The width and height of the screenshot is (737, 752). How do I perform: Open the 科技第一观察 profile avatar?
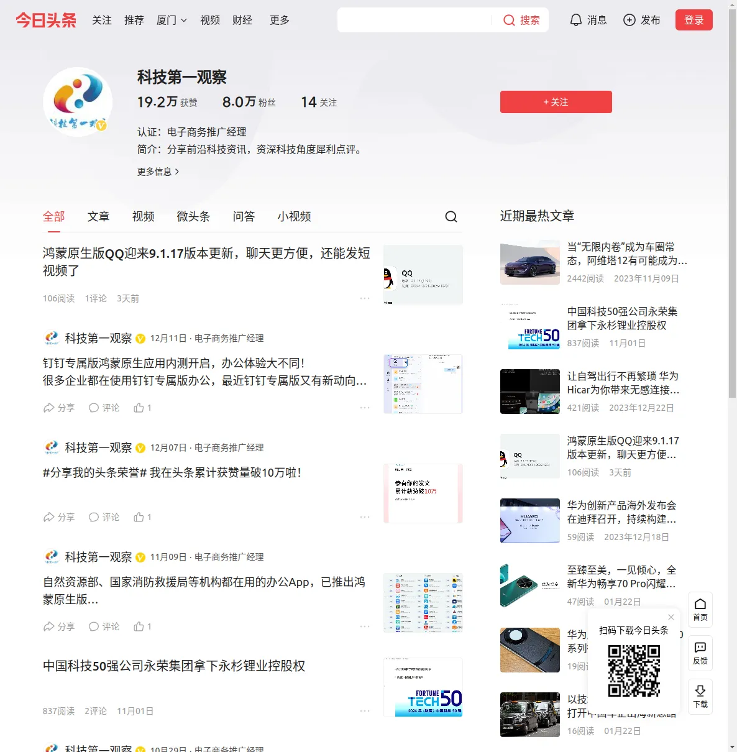point(78,101)
